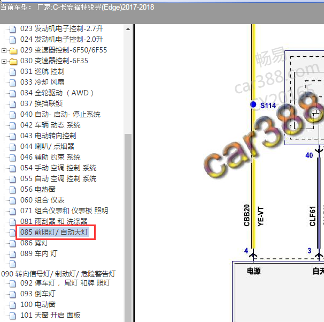Expand the 030 变速器控制-6F35 folder
The image size is (324, 322).
[x=4, y=61]
